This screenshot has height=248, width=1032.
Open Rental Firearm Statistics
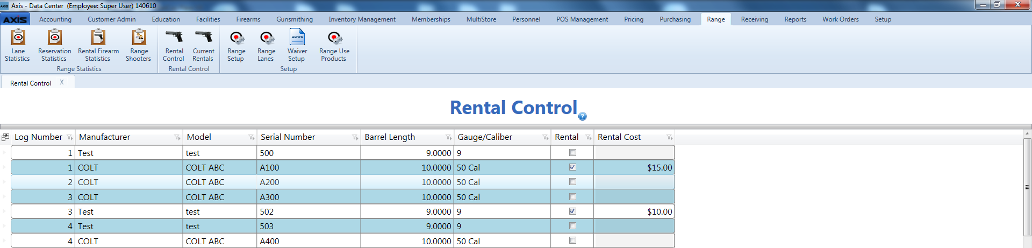(98, 46)
